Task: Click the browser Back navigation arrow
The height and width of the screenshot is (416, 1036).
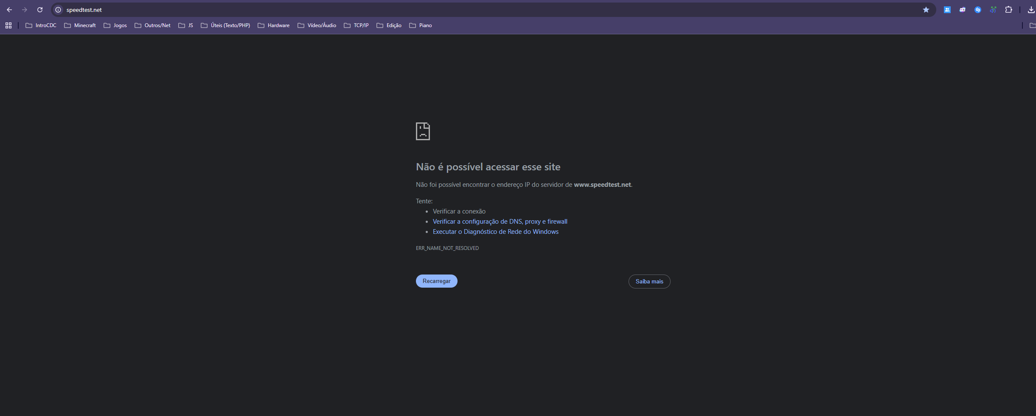Action: click(x=9, y=9)
